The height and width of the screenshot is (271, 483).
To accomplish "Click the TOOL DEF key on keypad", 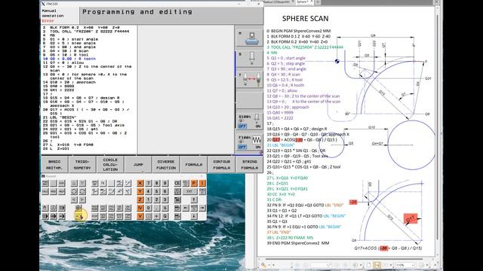I will tap(103, 216).
